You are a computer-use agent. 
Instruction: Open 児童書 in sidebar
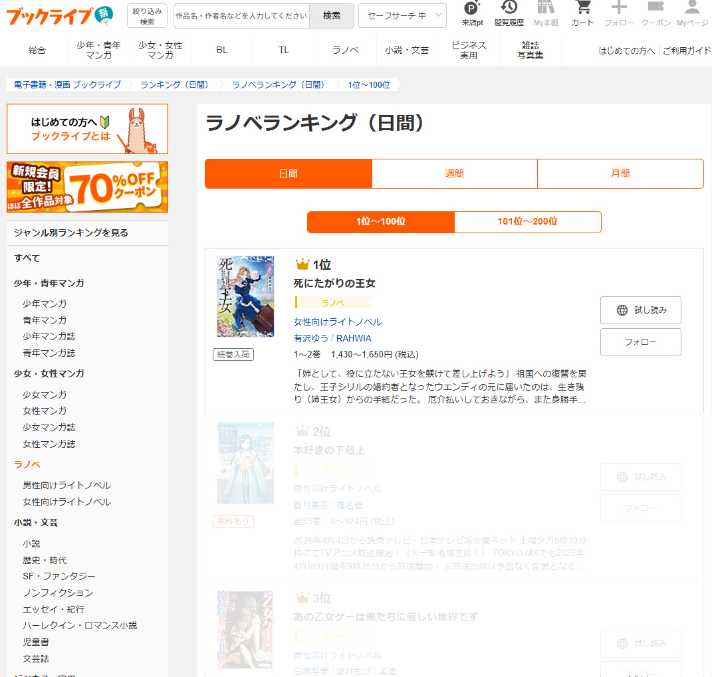pyautogui.click(x=36, y=642)
